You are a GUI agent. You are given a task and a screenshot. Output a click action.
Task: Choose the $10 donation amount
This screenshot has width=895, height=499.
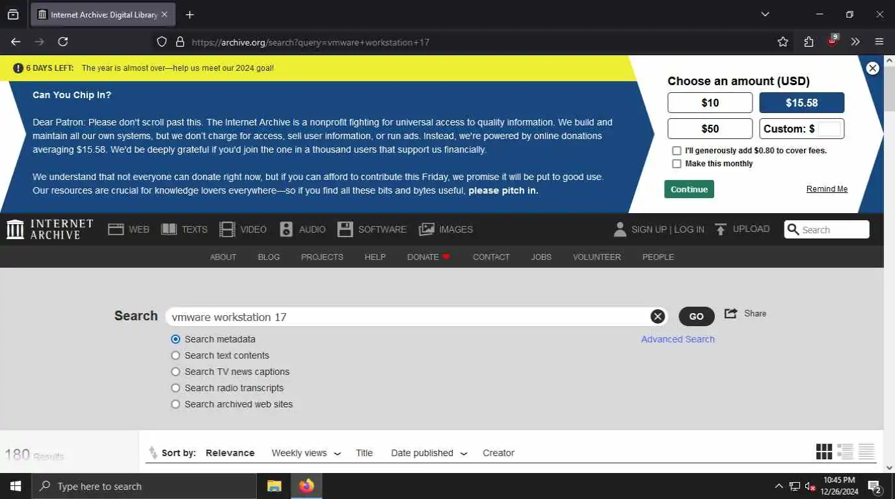click(710, 103)
